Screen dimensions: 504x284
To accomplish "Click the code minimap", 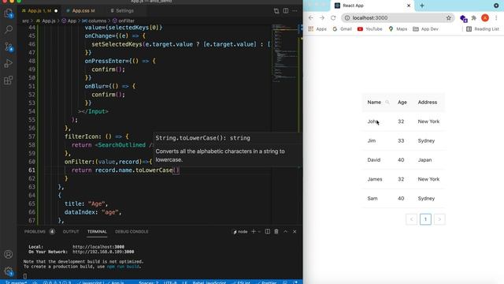I will (284, 53).
